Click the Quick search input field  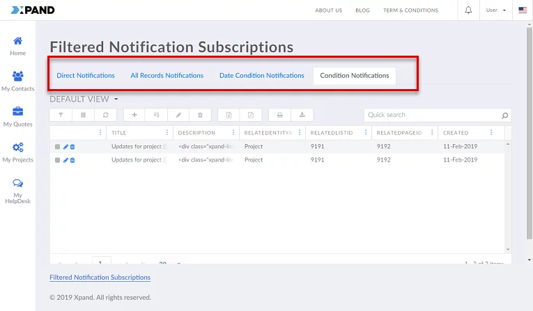432,115
